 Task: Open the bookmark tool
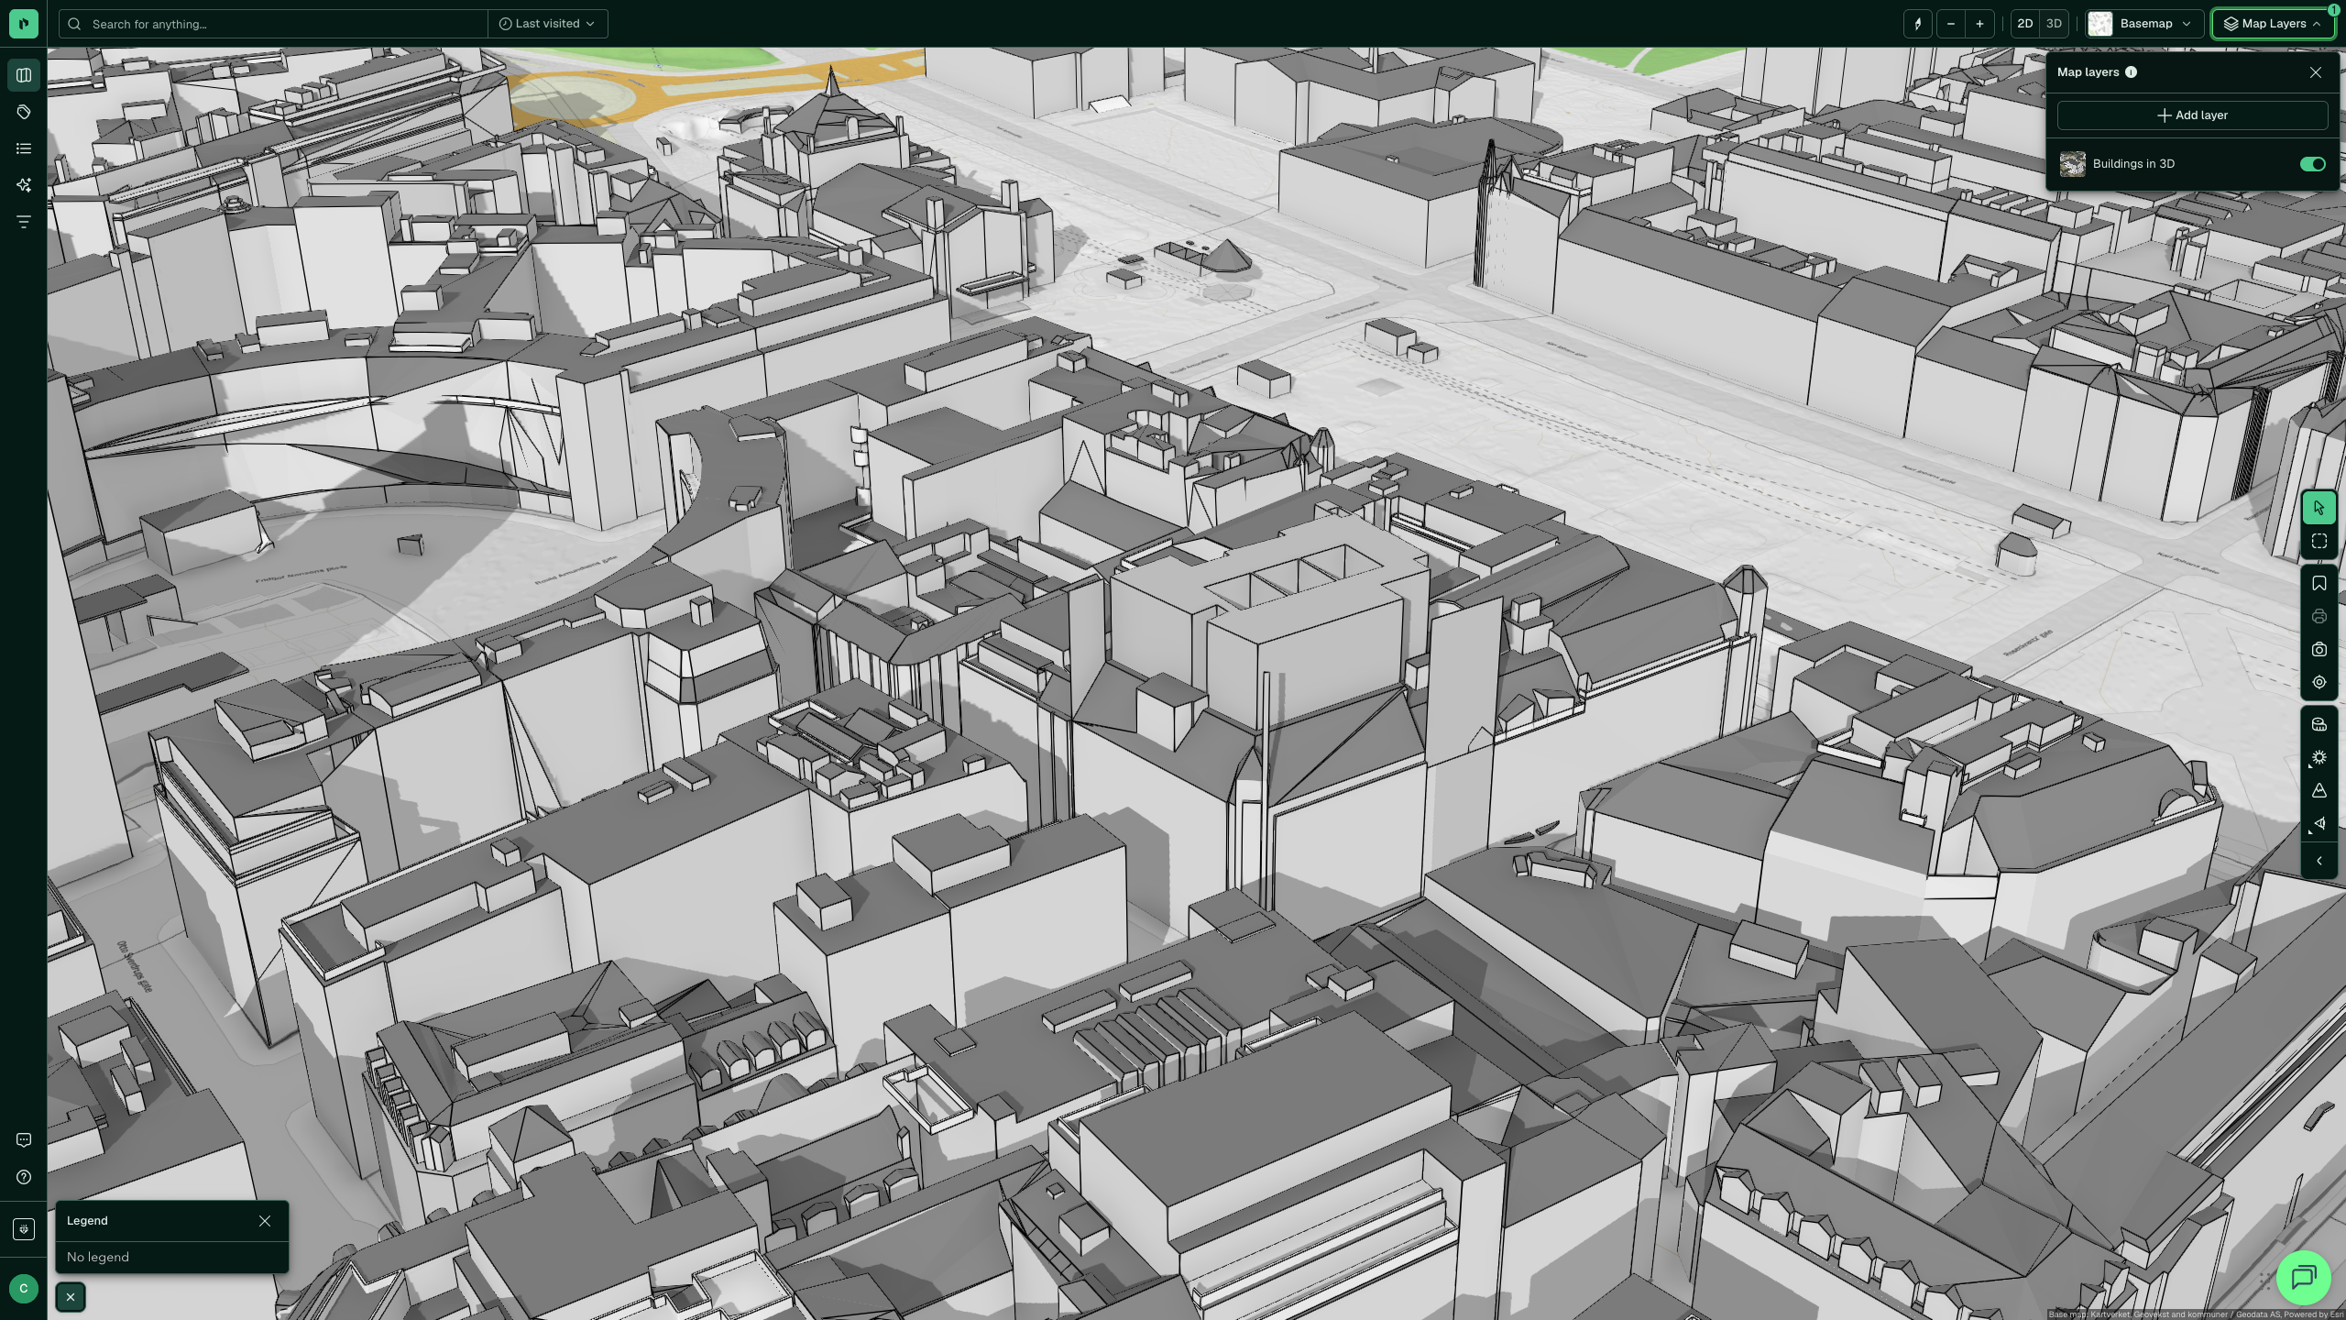2319,584
